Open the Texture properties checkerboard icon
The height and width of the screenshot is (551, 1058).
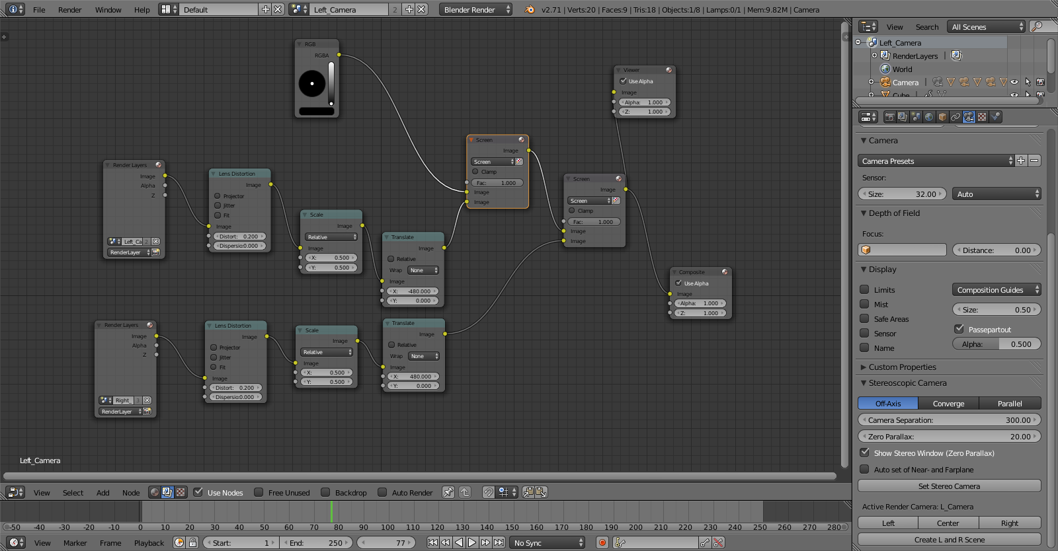tap(982, 117)
